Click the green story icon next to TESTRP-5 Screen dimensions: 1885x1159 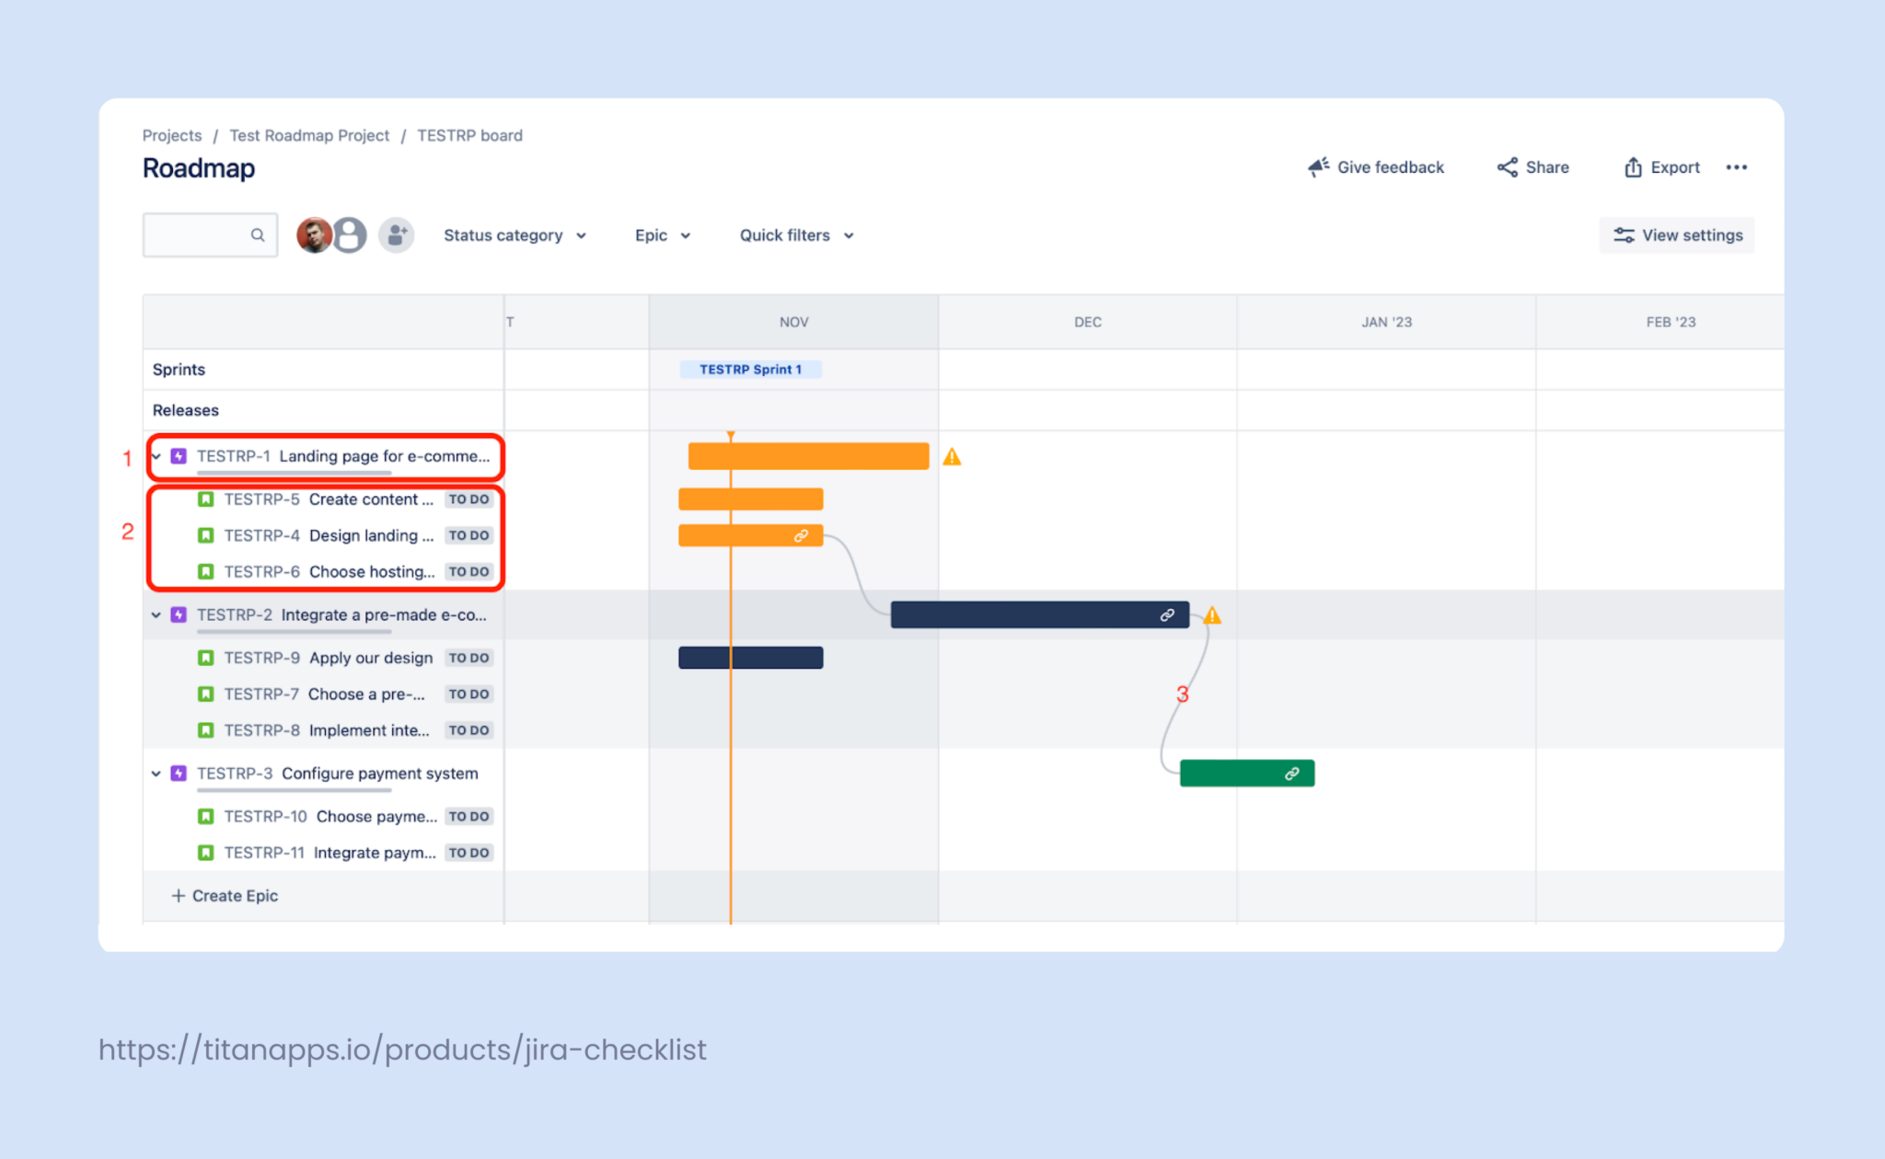click(x=206, y=499)
